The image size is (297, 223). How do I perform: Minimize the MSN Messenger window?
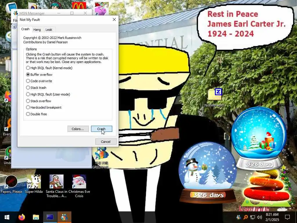tap(59, 13)
